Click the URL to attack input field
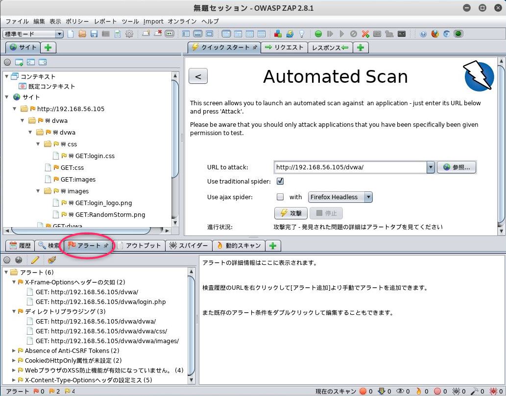This screenshot has width=506, height=396. (x=351, y=167)
